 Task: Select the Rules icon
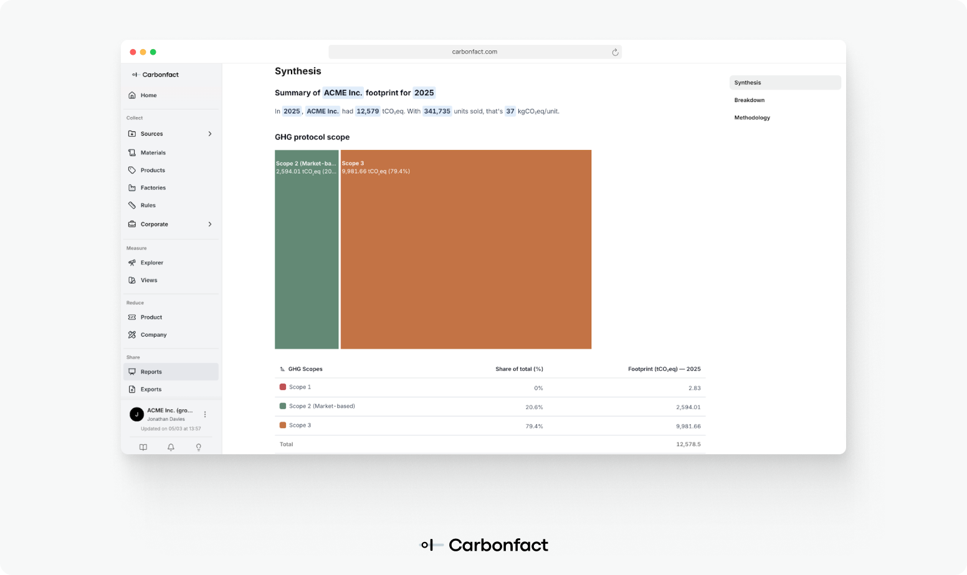pos(132,205)
